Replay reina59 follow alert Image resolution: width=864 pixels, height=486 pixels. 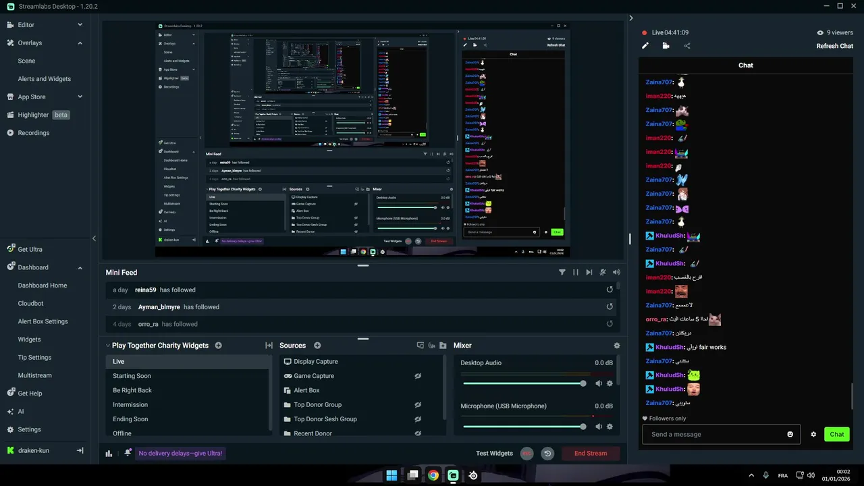coord(610,290)
